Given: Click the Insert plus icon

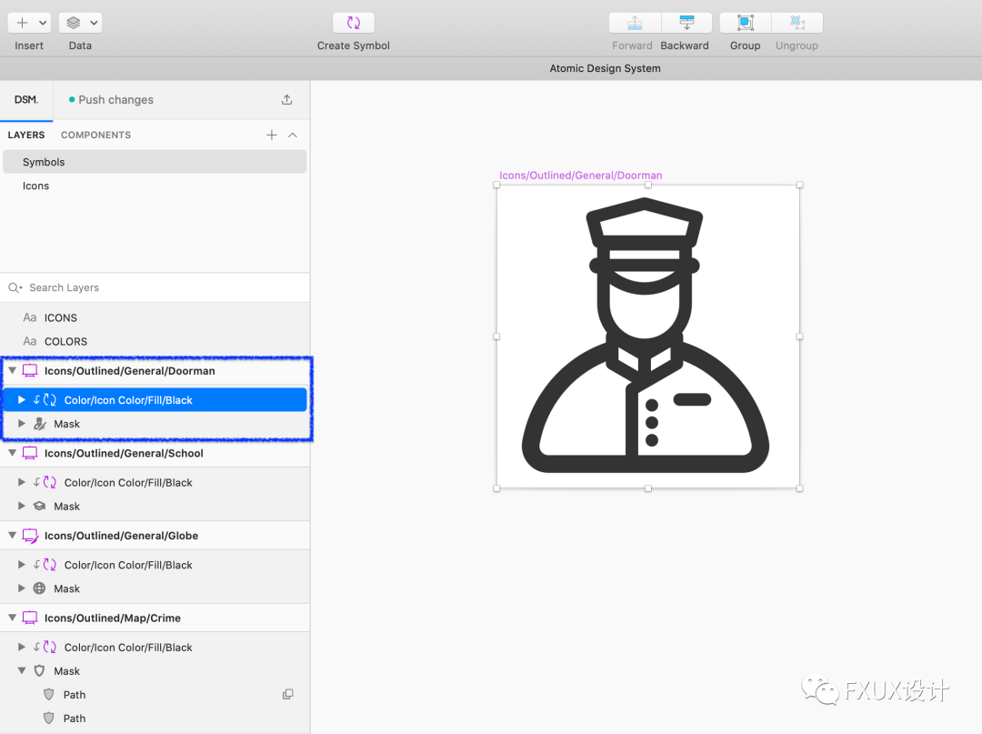Looking at the screenshot, I should (23, 23).
